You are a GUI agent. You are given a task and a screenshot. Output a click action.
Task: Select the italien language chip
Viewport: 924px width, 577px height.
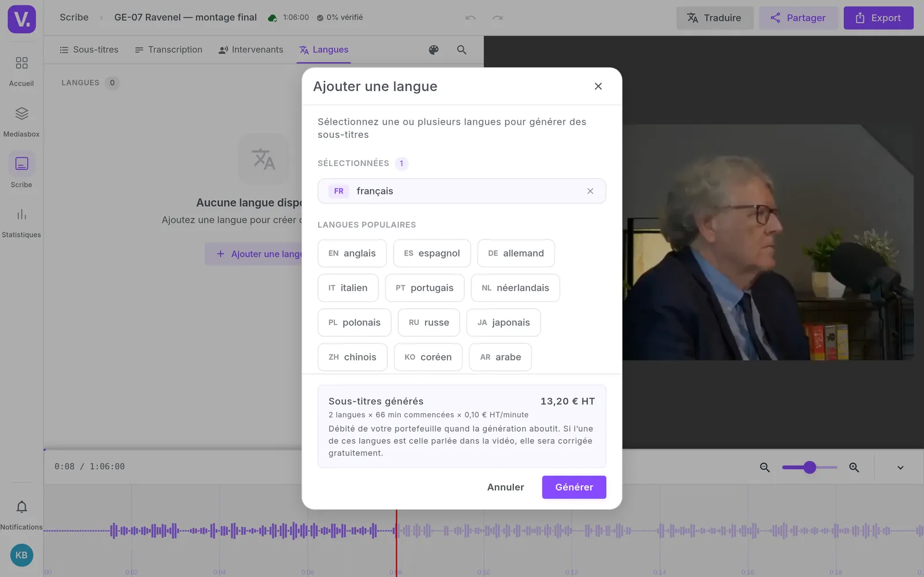348,288
